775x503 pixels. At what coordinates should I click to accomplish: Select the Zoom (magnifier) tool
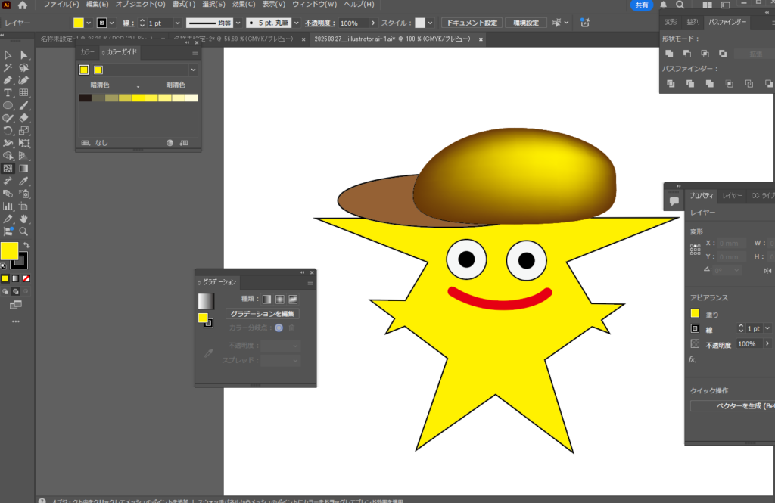coord(24,231)
